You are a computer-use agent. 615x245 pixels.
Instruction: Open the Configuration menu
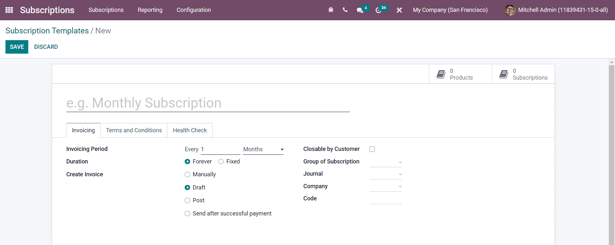[x=194, y=10]
